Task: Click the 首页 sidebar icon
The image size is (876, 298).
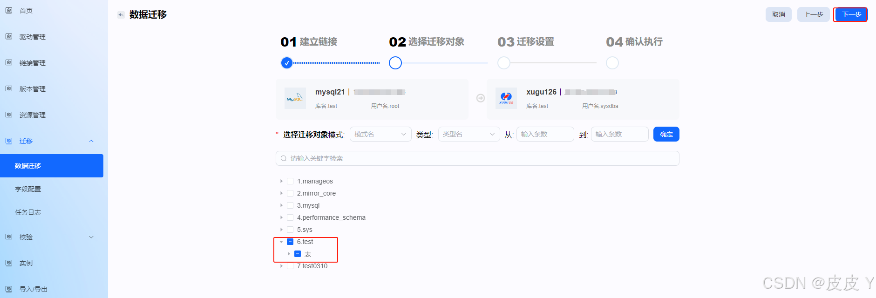Action: tap(9, 10)
